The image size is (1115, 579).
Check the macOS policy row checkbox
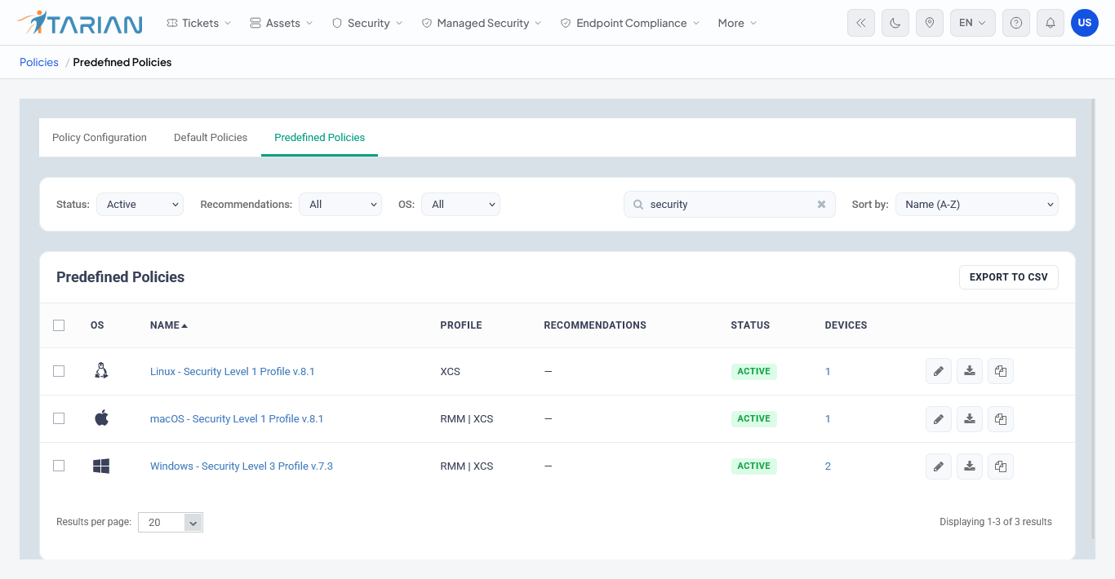[x=59, y=418]
